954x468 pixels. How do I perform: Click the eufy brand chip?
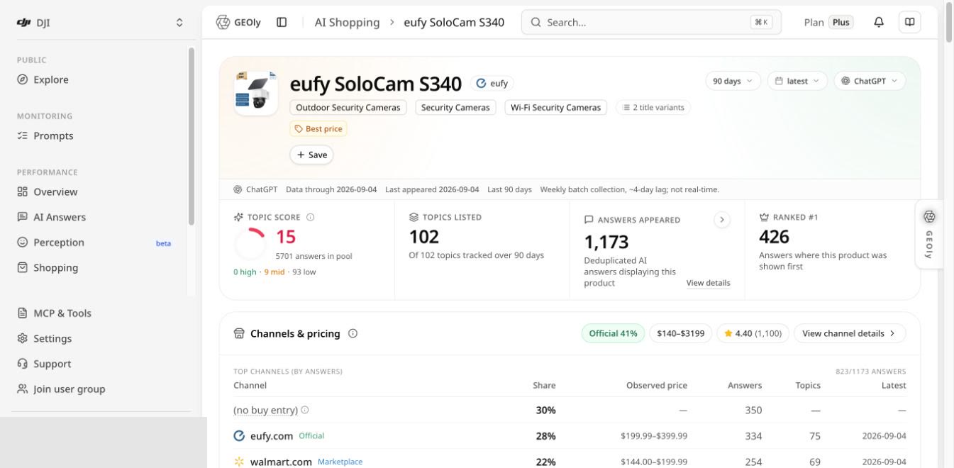(x=492, y=83)
